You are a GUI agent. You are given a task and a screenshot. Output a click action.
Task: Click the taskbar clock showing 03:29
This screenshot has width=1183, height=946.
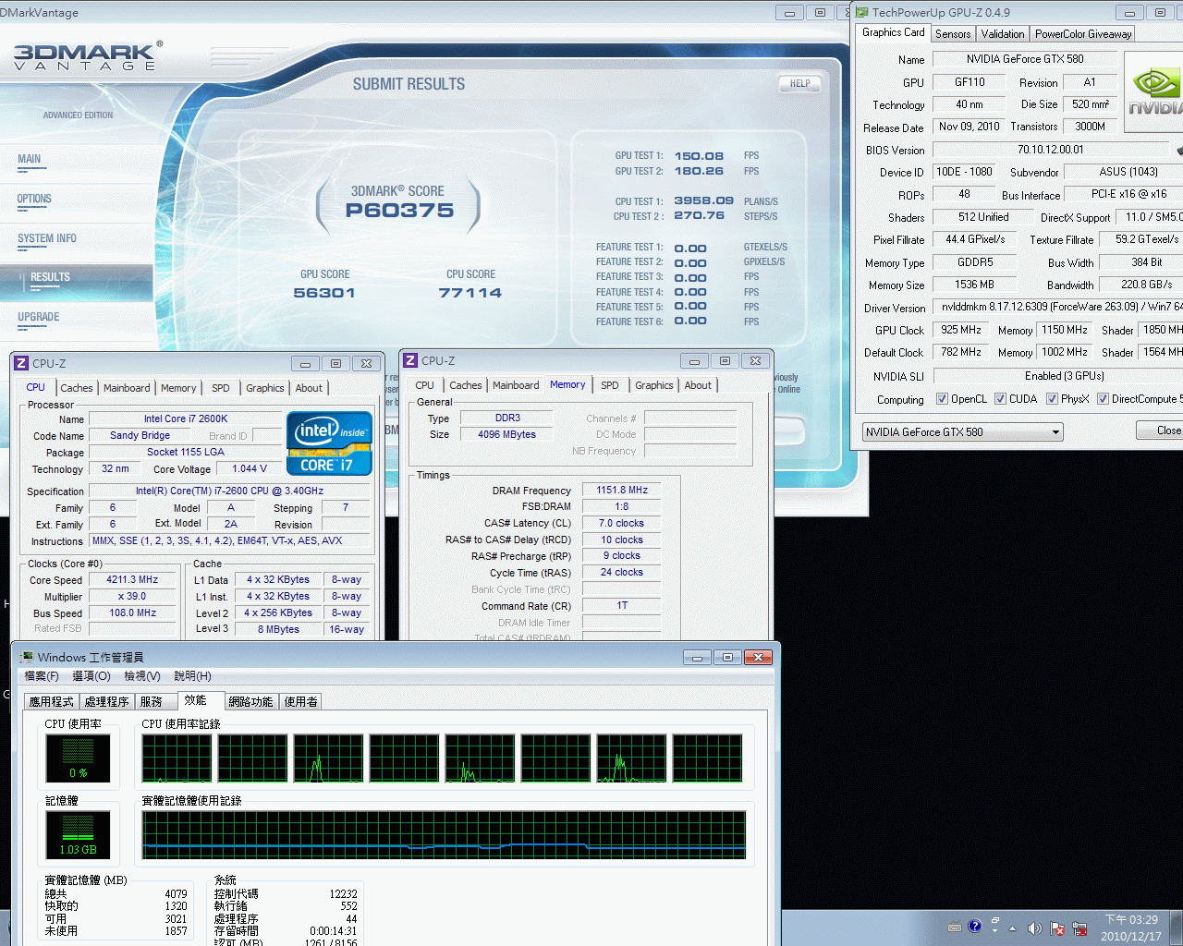(x=1130, y=928)
